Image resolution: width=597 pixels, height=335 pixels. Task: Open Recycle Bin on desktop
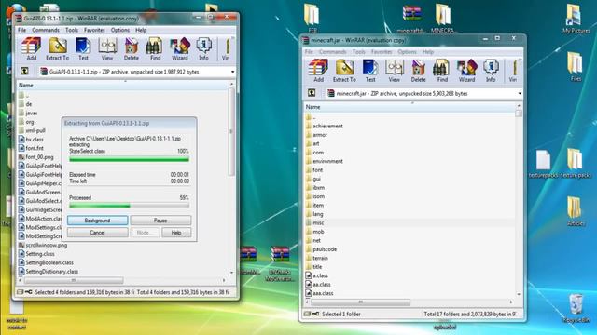[x=576, y=308]
